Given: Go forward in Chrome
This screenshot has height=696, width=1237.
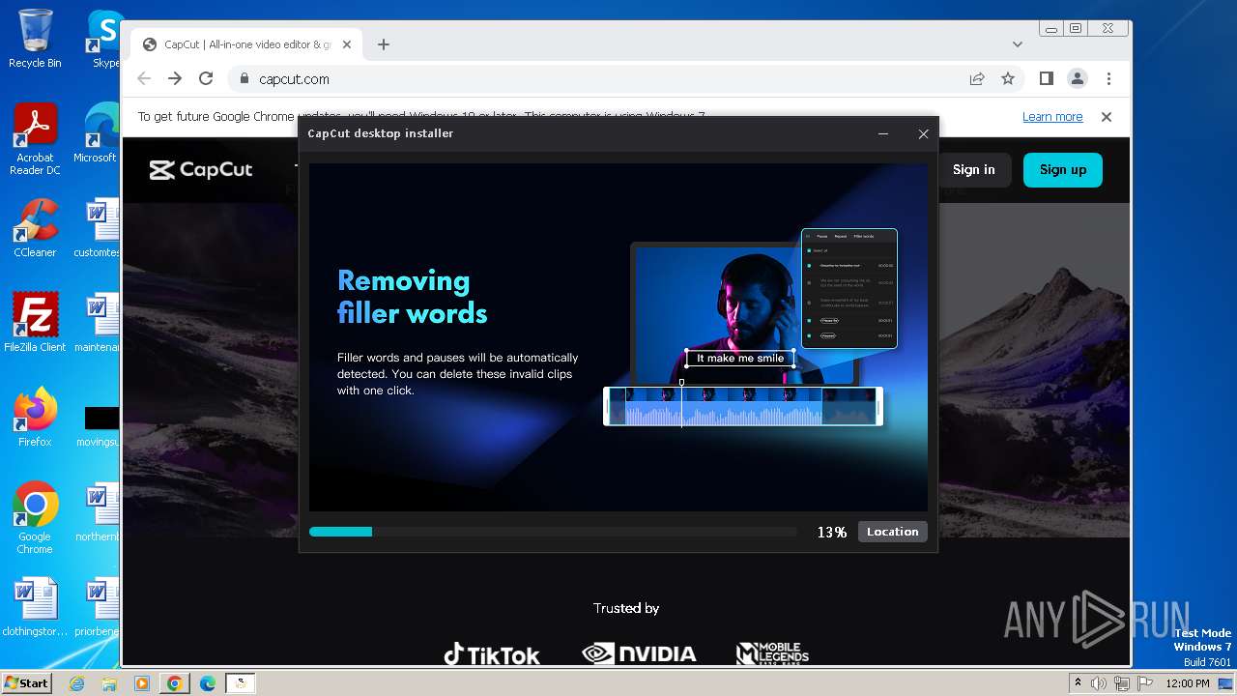Looking at the screenshot, I should tap(175, 79).
